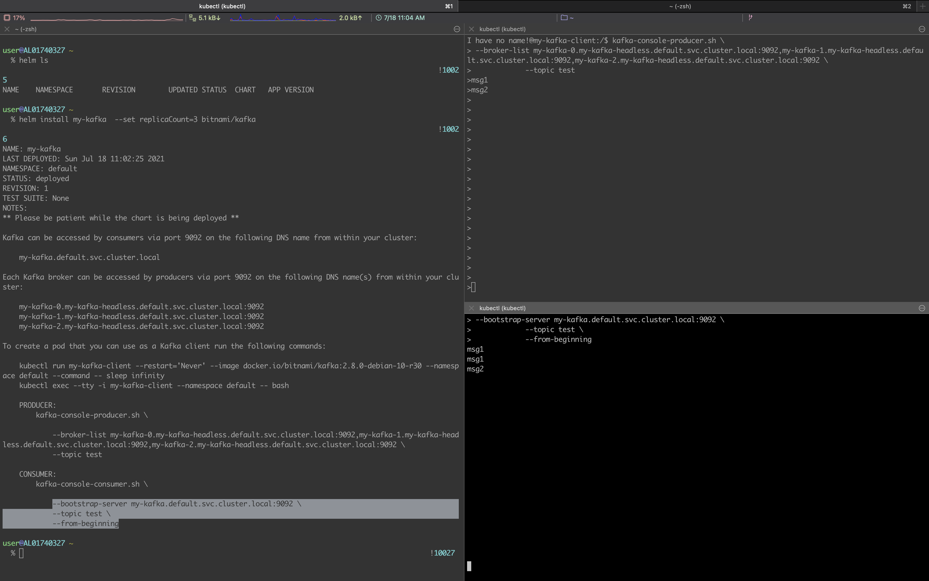The width and height of the screenshot is (929, 581).
Task: Click the clock icon beside 7/18 11:04 AM
Action: coord(378,18)
